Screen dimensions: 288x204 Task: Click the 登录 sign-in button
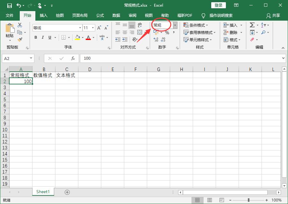point(218,5)
